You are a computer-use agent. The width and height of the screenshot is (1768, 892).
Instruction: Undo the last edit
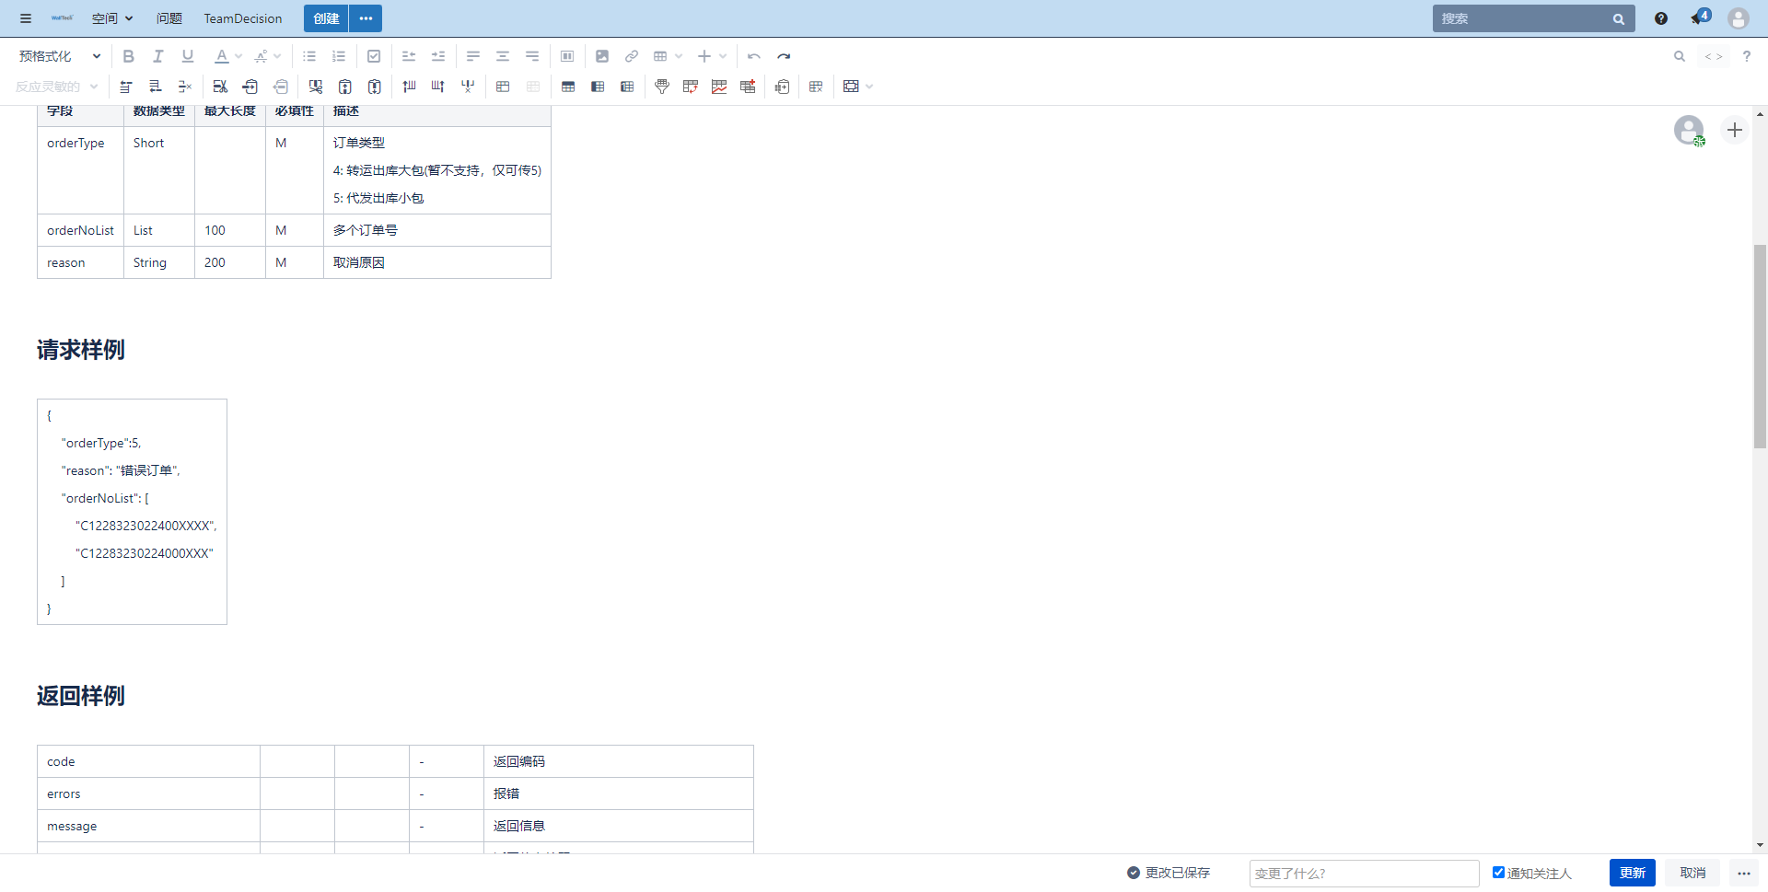[x=754, y=56]
